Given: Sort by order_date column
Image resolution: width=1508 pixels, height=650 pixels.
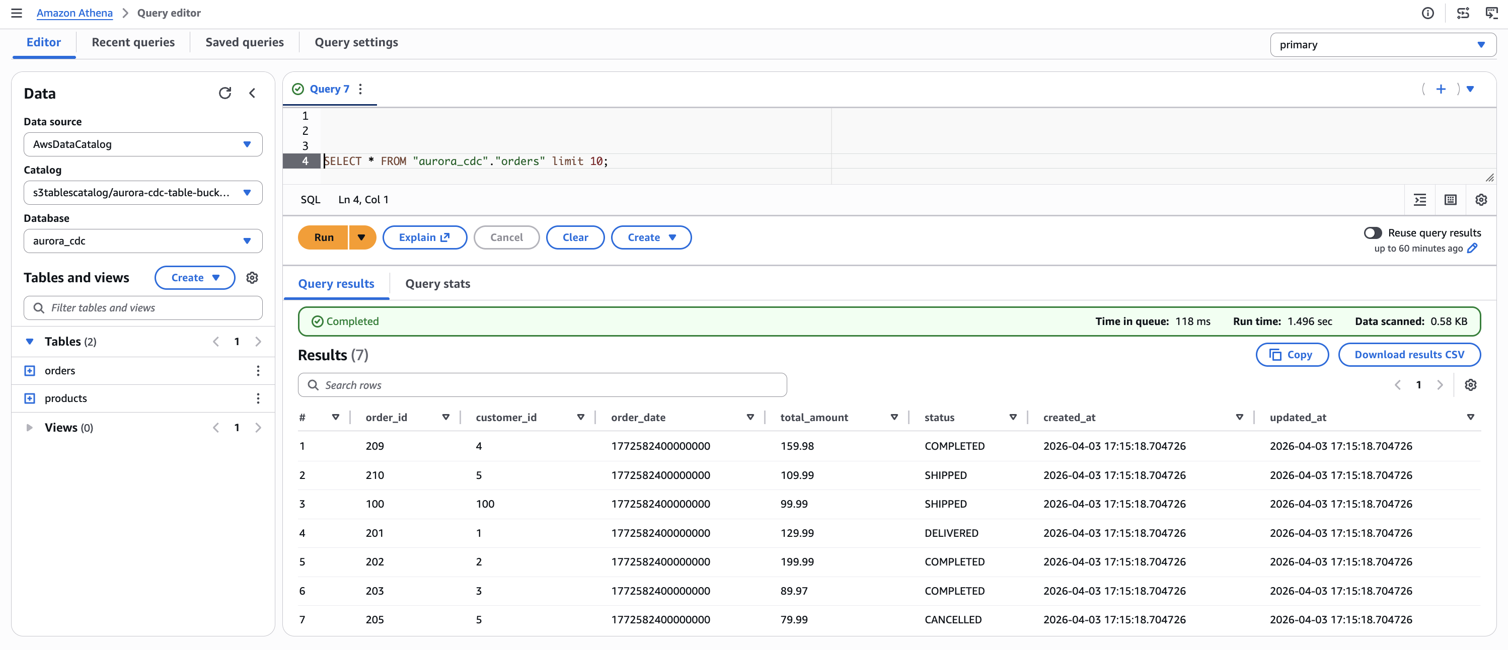Looking at the screenshot, I should coord(750,417).
